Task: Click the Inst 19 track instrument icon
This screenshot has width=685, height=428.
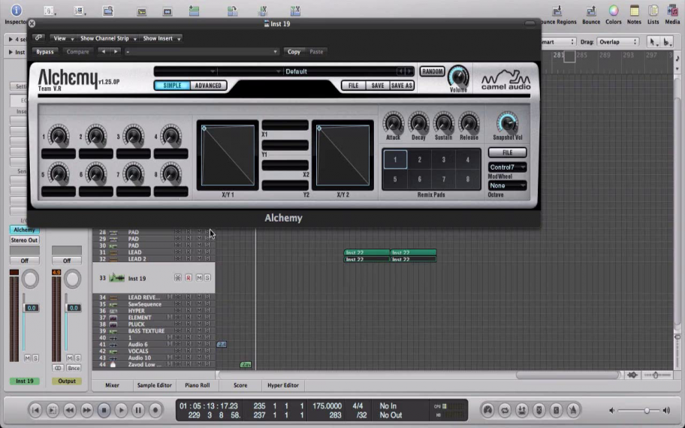Action: (117, 278)
